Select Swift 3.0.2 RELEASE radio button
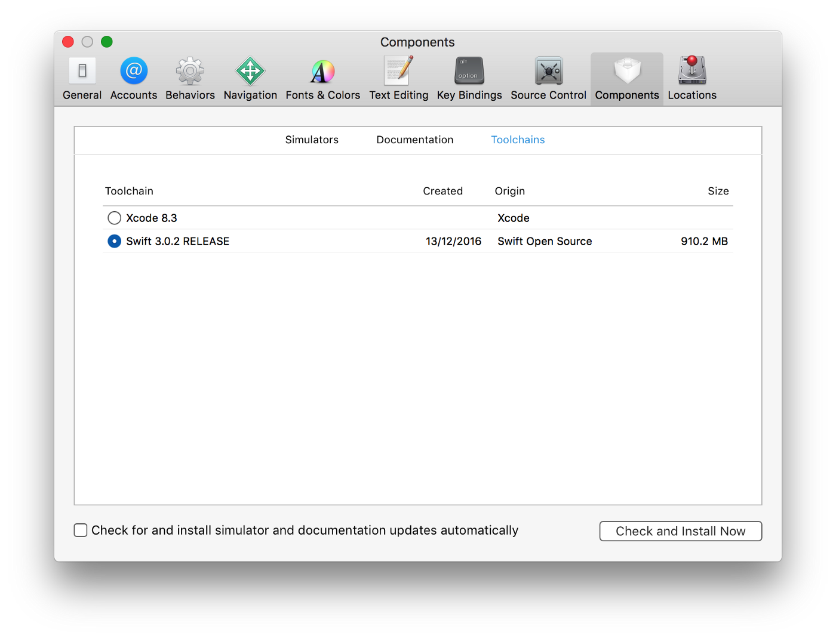 tap(114, 241)
